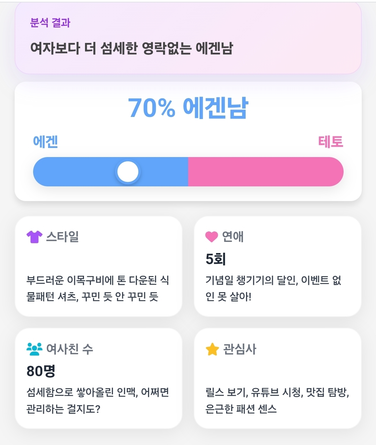
Task: Tap the yellow star 관심사 icon
Action: click(x=212, y=349)
